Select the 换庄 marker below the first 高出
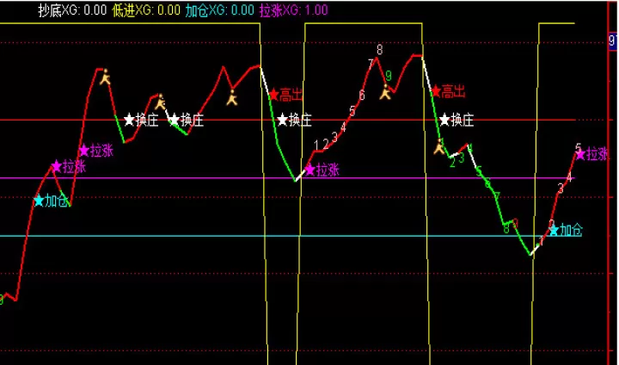This screenshot has width=619, height=365. coord(294,120)
